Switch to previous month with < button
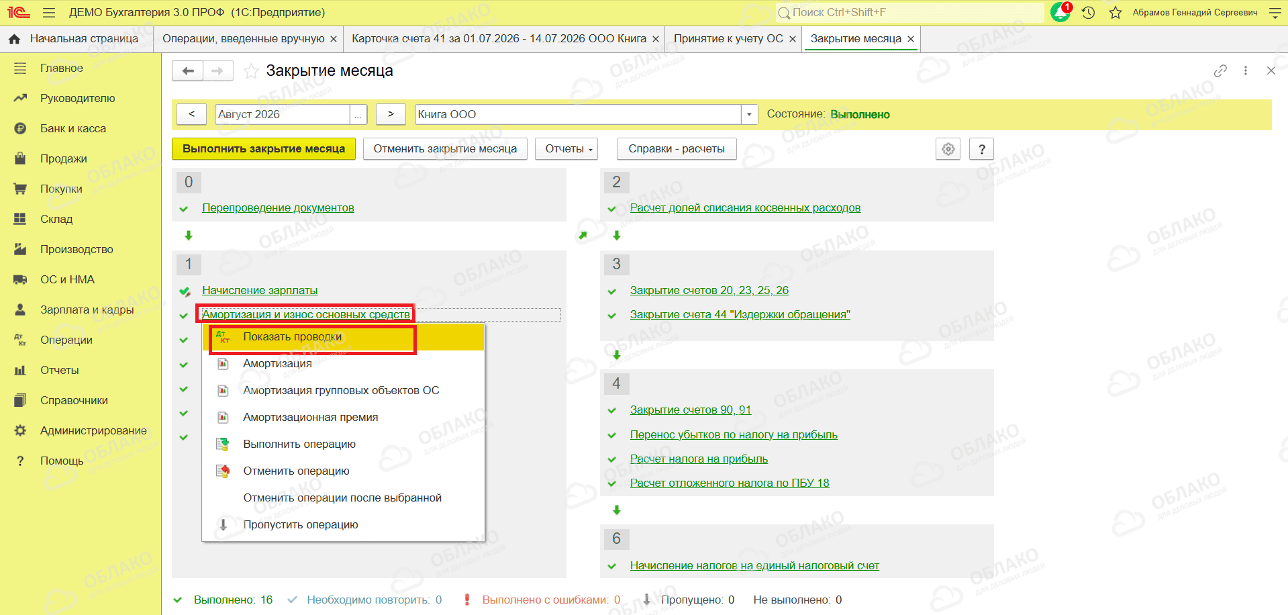The height and width of the screenshot is (615, 1288). tap(191, 114)
